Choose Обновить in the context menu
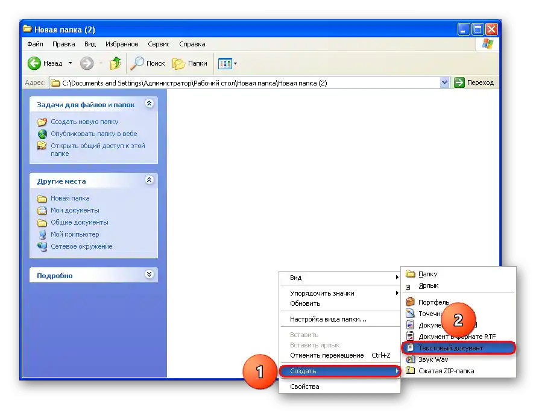The width and height of the screenshot is (536, 413). coord(340,303)
